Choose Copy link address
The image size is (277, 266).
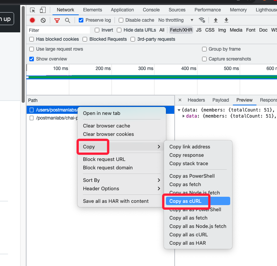198,147
